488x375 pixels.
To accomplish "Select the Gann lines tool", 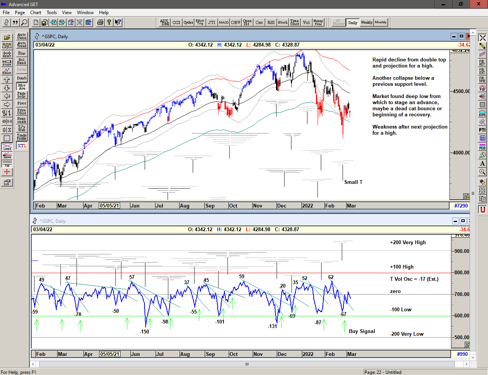I will (x=7, y=155).
